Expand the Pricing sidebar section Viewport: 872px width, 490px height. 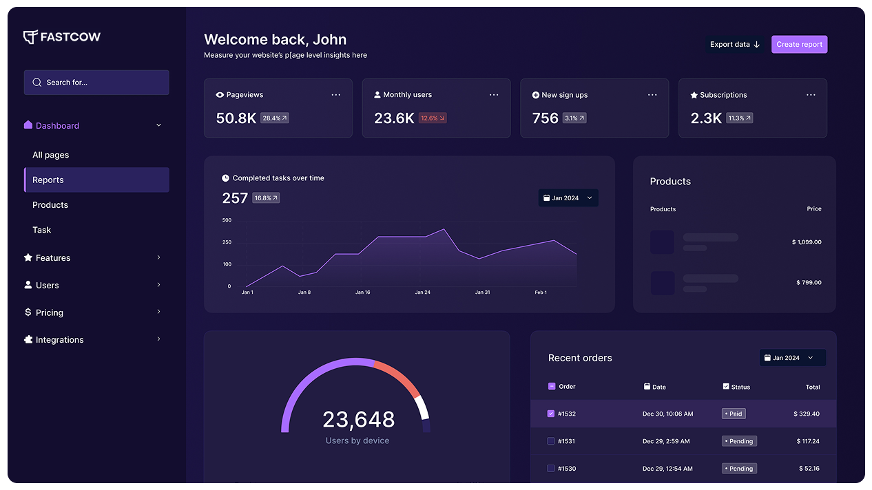(48, 312)
